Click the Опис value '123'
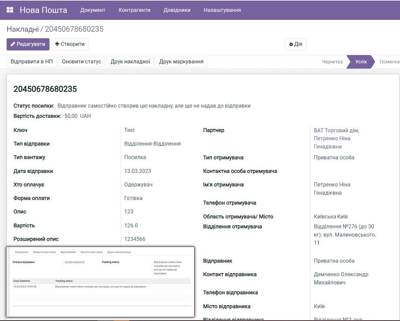400x321 pixels. click(129, 211)
